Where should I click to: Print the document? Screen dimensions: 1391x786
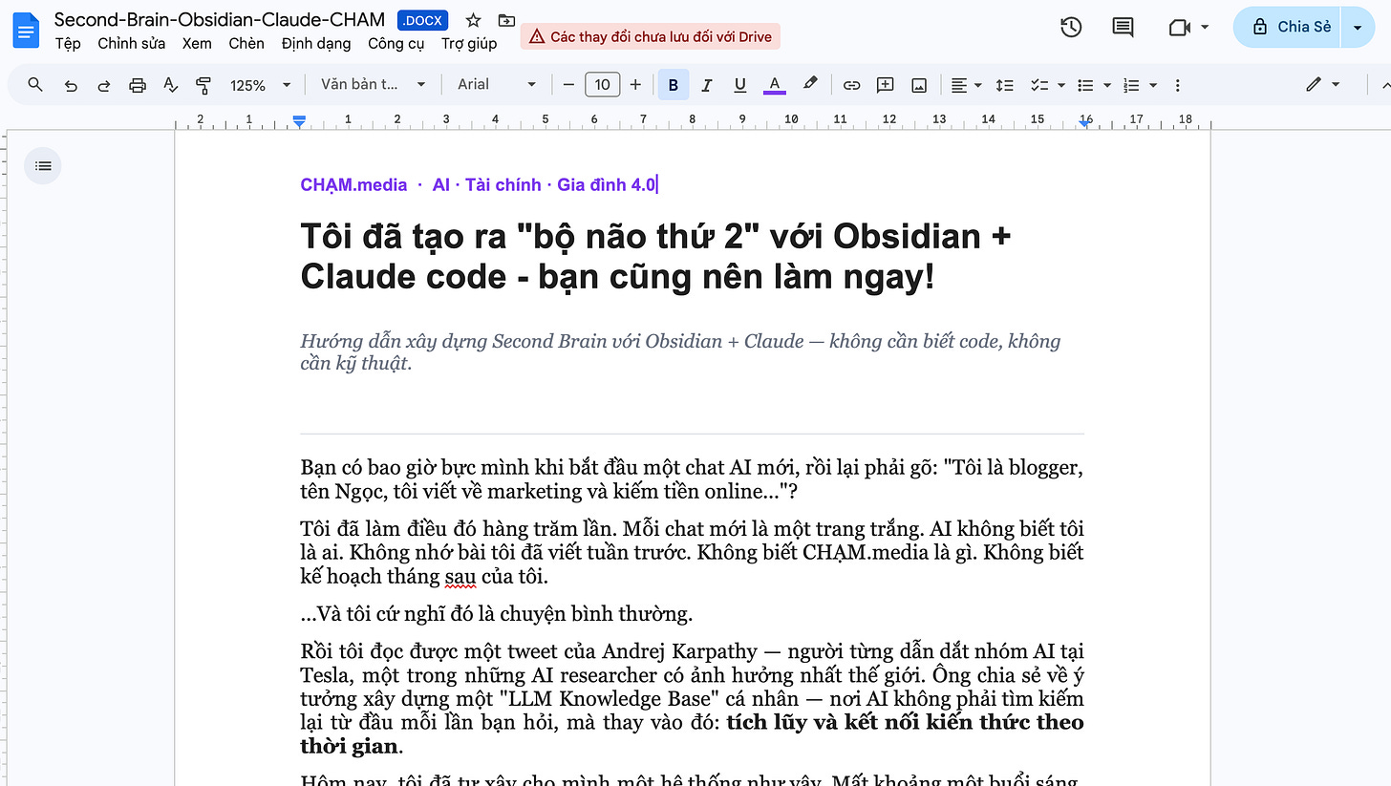tap(137, 85)
